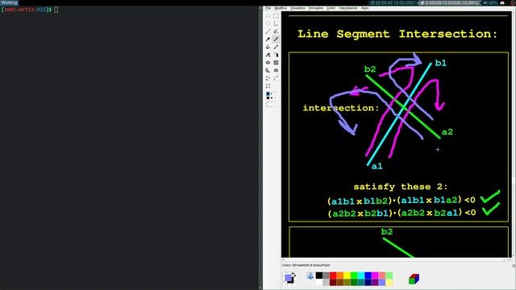Select the Spraycan tool
This screenshot has height=290, width=516.
click(x=276, y=55)
